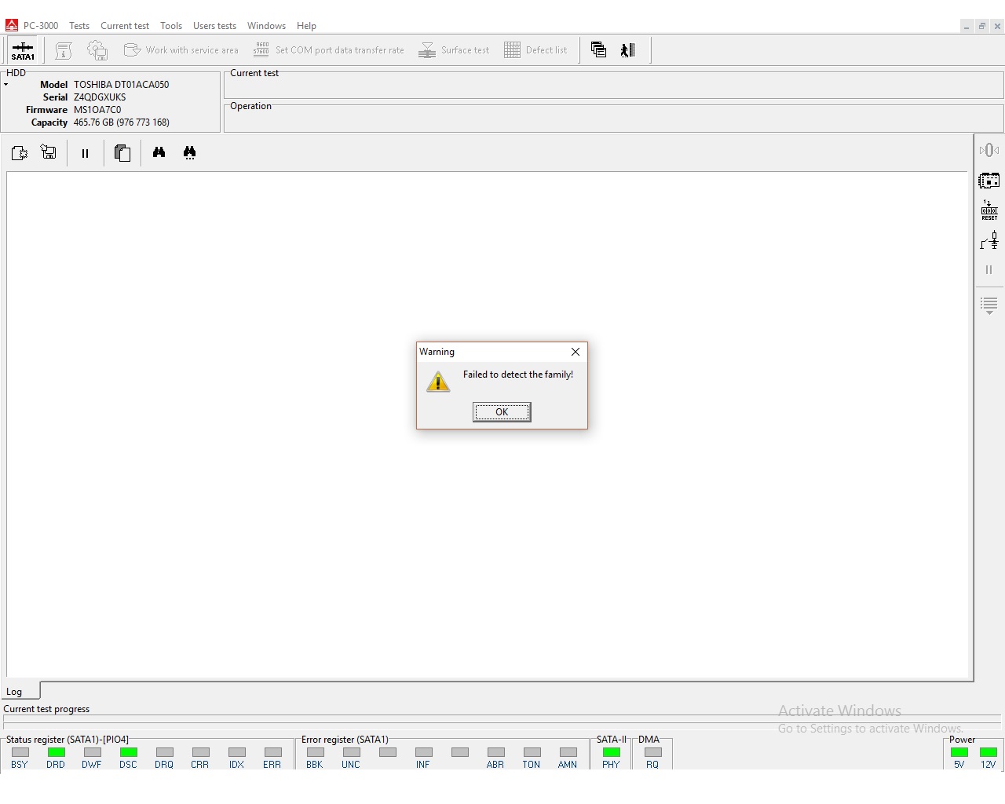Open the Tools menu

pos(171,26)
